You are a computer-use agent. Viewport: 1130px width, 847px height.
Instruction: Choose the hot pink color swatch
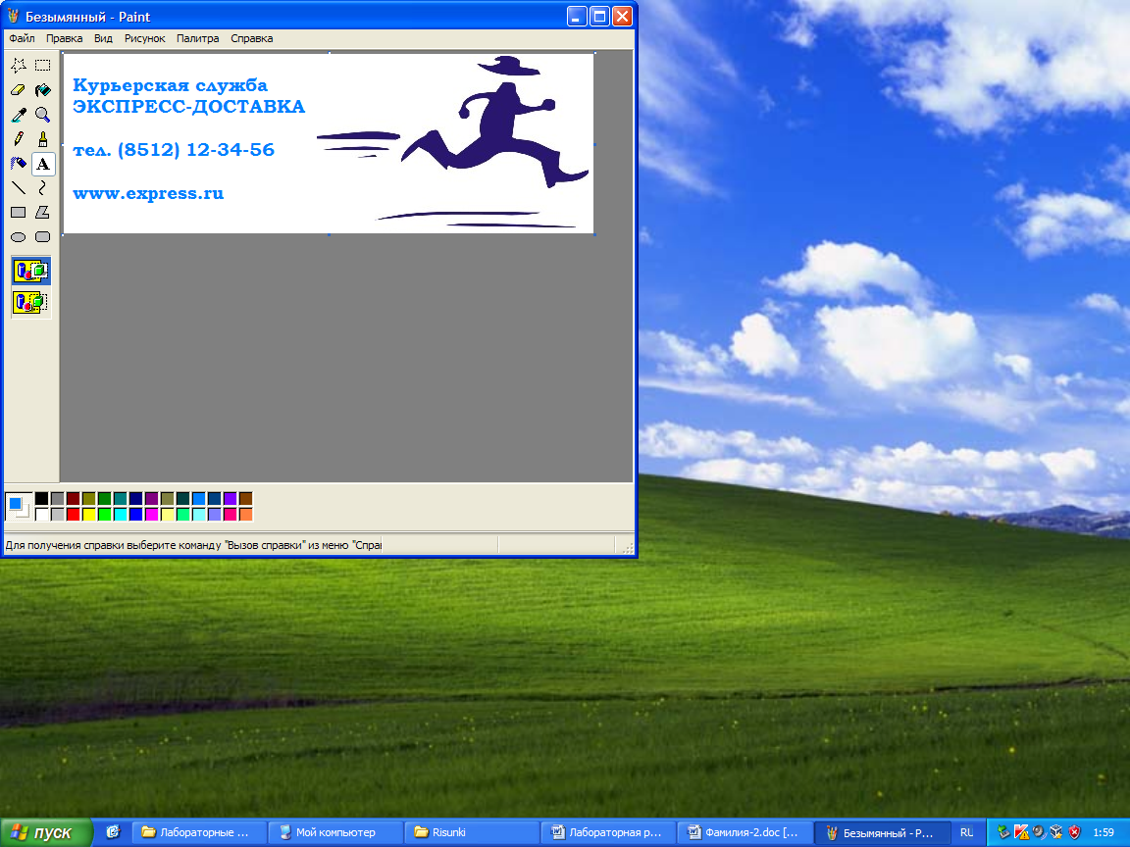pos(230,515)
